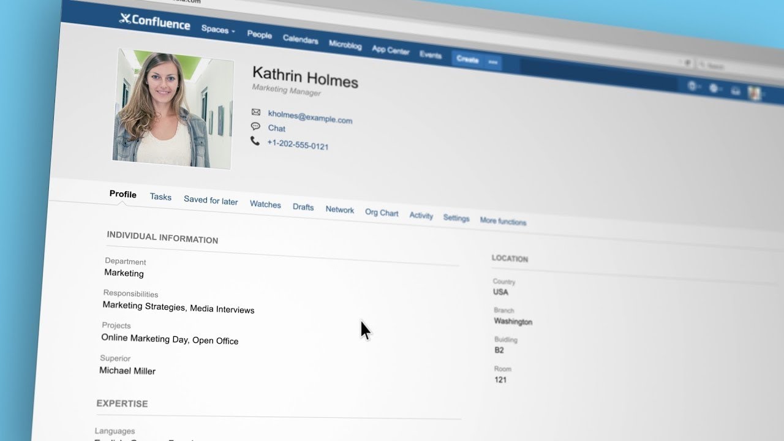Click the +1-202-555-0121 phone link
Screen dimensions: 784x441
coord(298,145)
